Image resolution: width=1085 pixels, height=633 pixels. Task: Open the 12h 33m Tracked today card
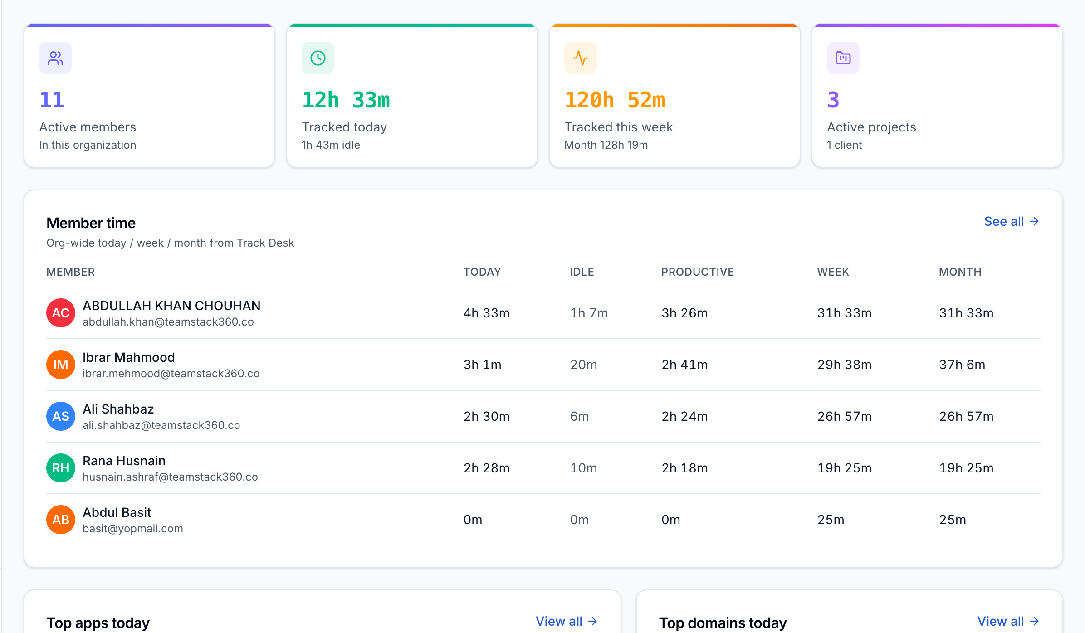pyautogui.click(x=412, y=95)
